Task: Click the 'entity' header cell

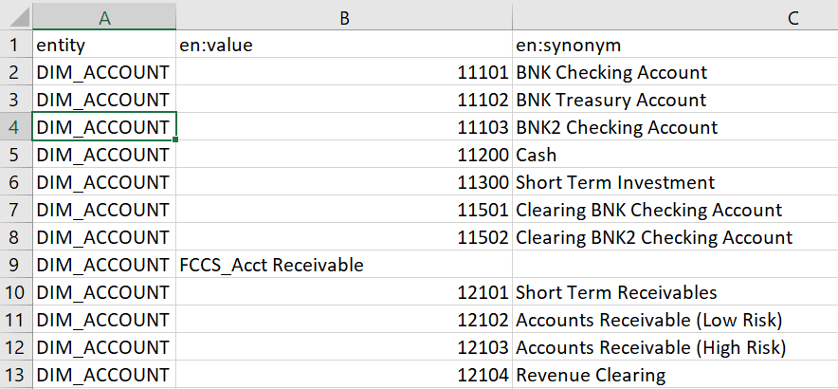Action: (x=103, y=45)
